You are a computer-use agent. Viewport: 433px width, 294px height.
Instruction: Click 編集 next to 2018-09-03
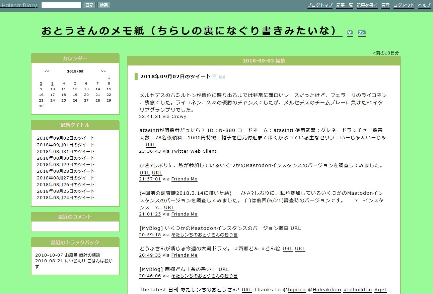(x=280, y=61)
